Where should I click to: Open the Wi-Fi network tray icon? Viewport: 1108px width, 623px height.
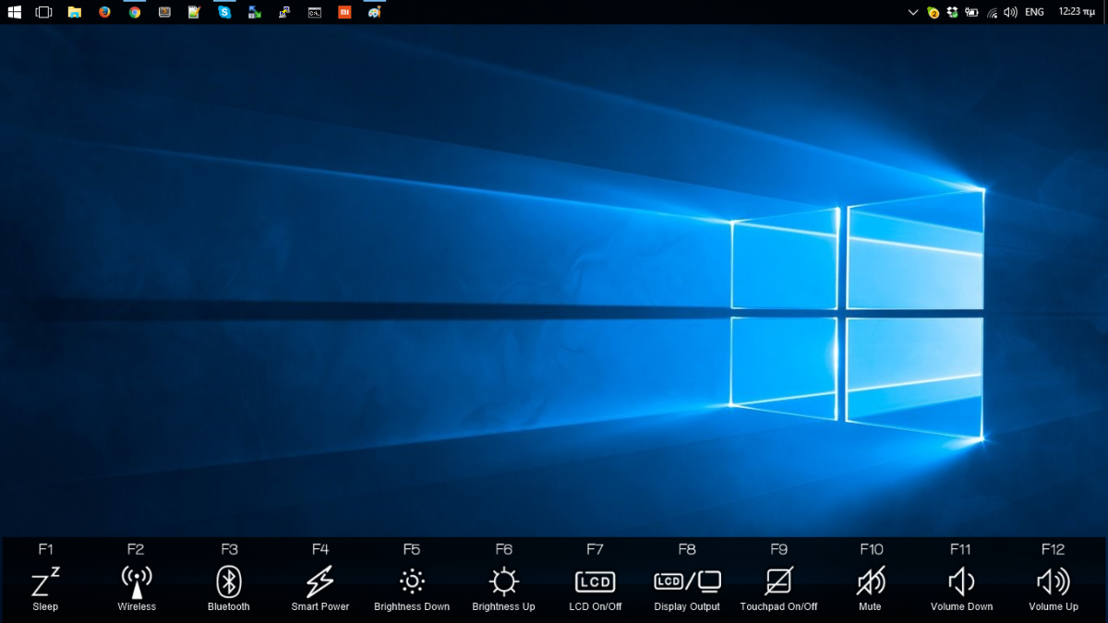click(992, 12)
